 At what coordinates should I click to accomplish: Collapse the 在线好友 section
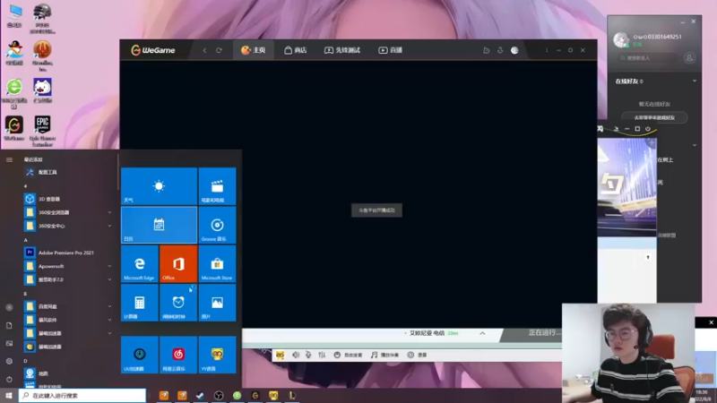click(695, 81)
